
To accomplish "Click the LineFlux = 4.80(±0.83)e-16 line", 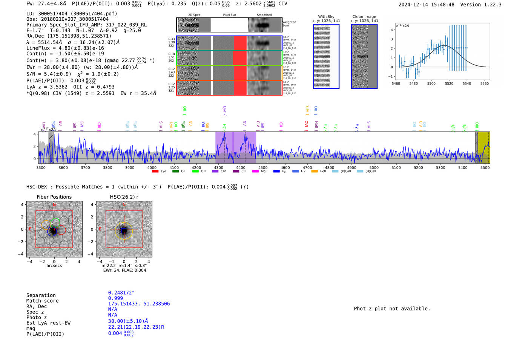I will [65, 48].
